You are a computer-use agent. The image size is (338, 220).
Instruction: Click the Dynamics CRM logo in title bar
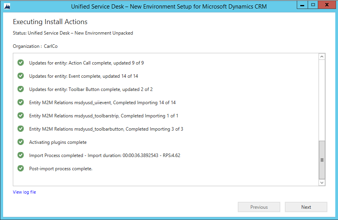click(x=7, y=6)
